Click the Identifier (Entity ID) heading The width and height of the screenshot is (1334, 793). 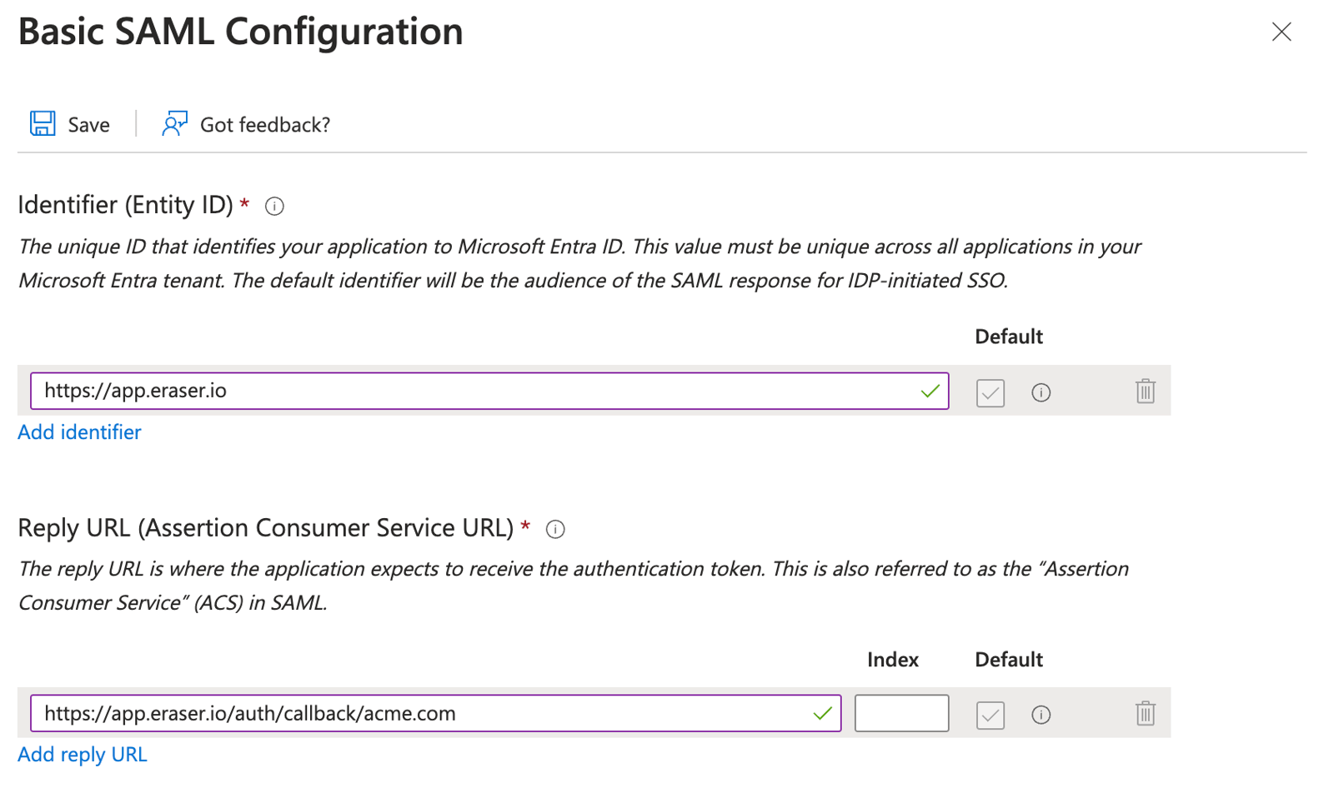(125, 205)
